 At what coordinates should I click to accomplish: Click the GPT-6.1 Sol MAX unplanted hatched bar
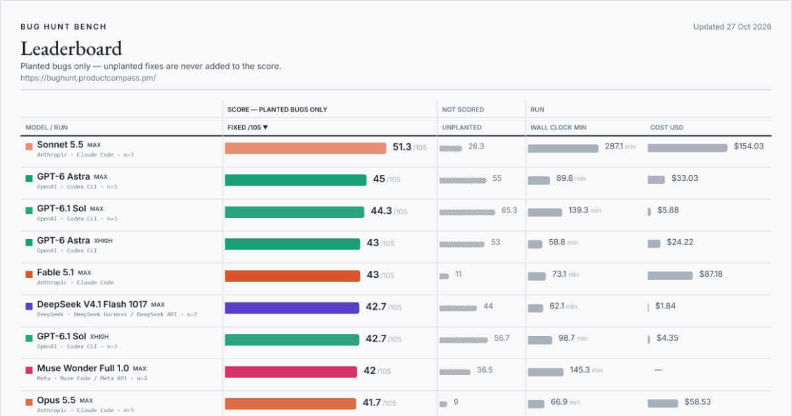click(x=467, y=212)
